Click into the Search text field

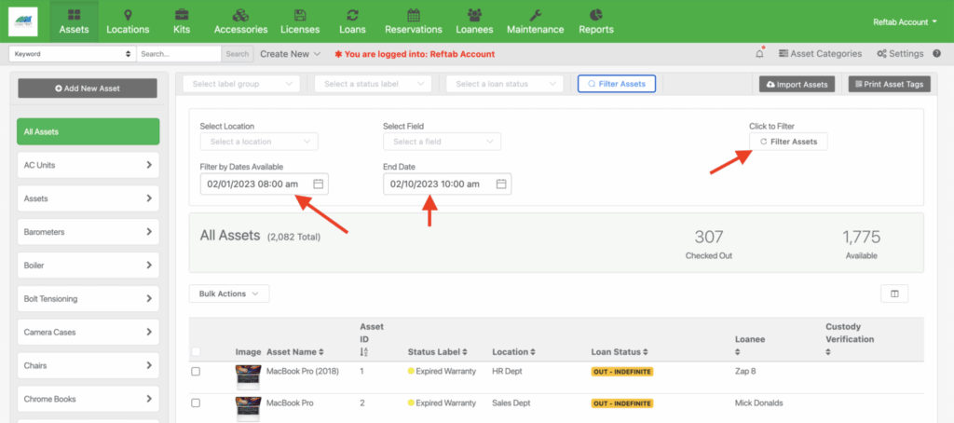(179, 53)
